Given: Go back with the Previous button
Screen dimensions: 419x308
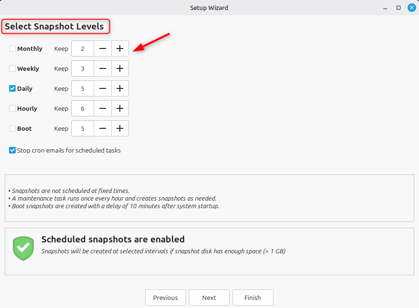Looking at the screenshot, I should pyautogui.click(x=166, y=298).
